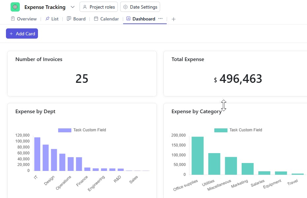
Task: Expand the Expense Tracking project dropdown chevron
Action: point(73,7)
